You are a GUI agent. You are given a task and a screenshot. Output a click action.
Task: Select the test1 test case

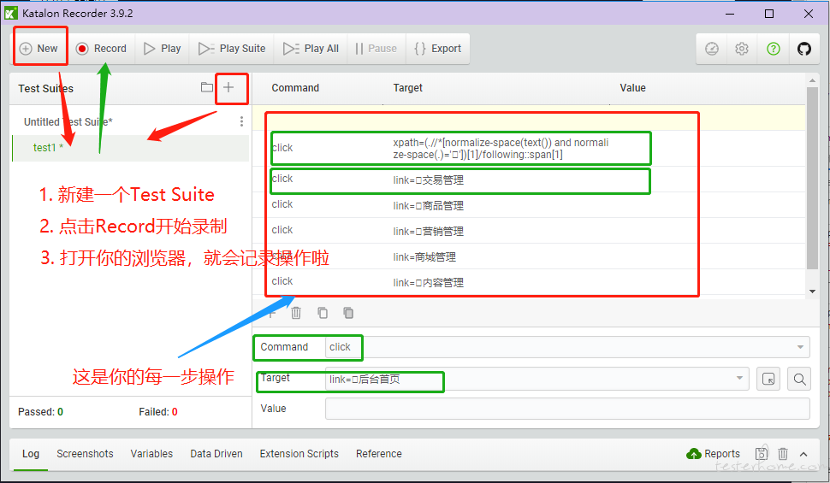point(130,148)
